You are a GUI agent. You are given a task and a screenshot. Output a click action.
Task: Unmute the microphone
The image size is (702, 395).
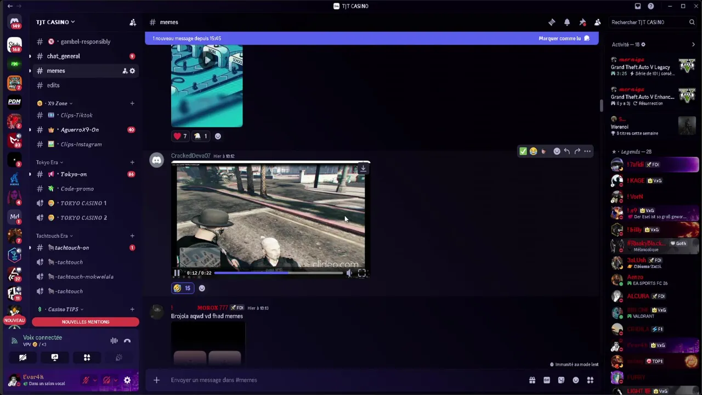(x=86, y=380)
